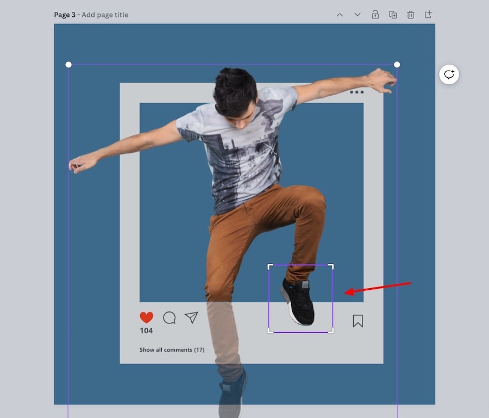489x418 pixels.
Task: Add a new page with the plus-page icon
Action: click(428, 14)
